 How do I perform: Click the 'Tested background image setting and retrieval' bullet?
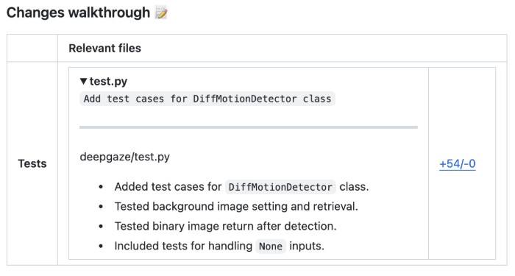point(236,207)
